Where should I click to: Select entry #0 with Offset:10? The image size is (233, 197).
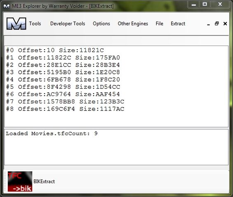[x=55, y=50]
